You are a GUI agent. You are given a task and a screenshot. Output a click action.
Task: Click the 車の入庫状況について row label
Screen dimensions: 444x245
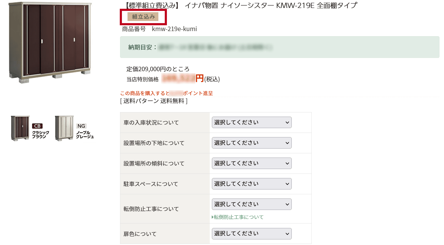pyautogui.click(x=151, y=122)
